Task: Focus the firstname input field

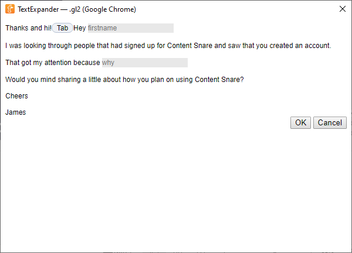Action: (x=131, y=28)
